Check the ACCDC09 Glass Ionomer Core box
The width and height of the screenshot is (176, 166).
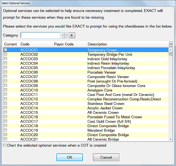pyautogui.click(x=6, y=85)
